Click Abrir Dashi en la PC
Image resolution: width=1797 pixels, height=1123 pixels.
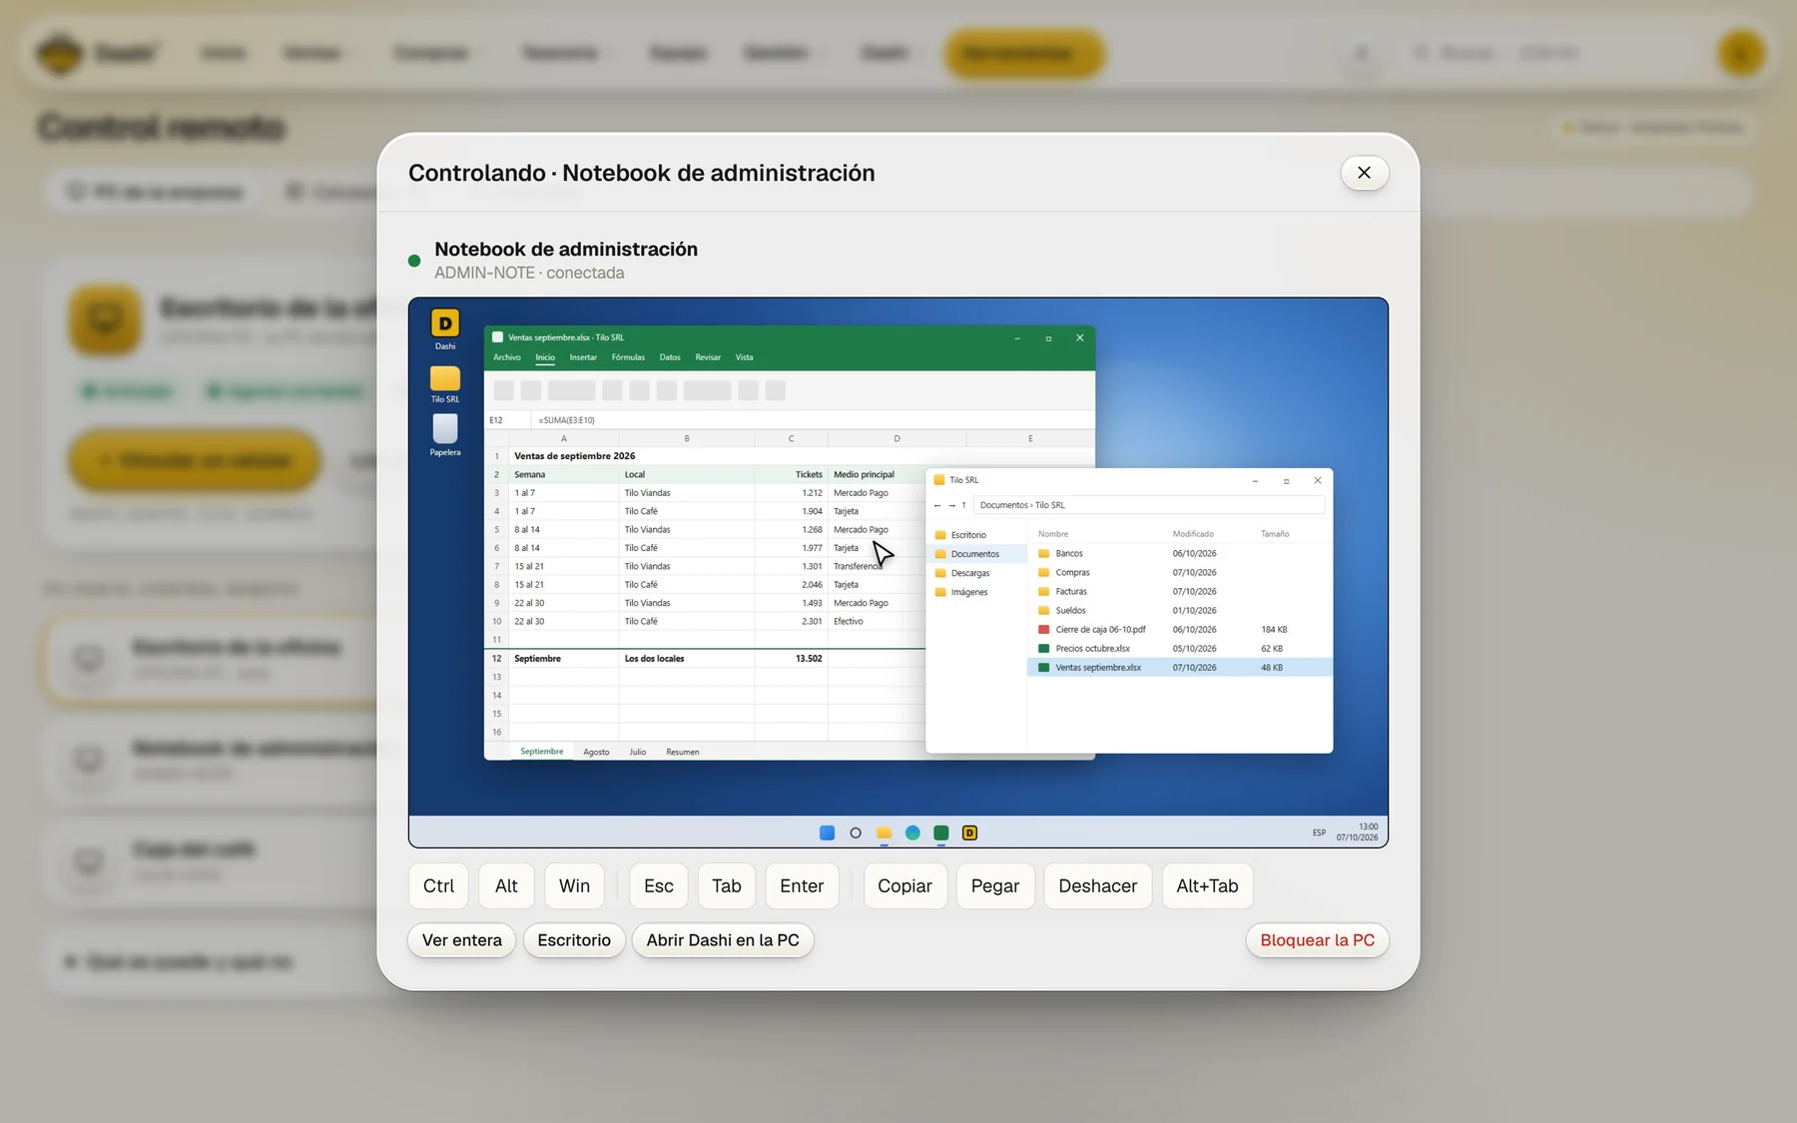coord(723,940)
